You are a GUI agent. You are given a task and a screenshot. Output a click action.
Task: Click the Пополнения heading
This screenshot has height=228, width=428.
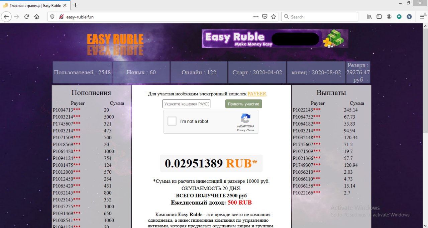point(91,93)
